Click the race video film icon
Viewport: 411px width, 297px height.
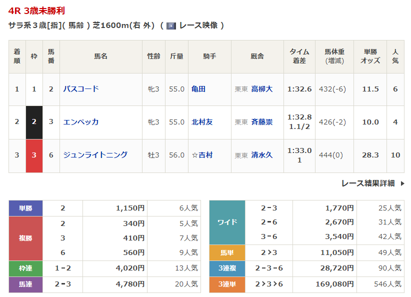pos(171,25)
